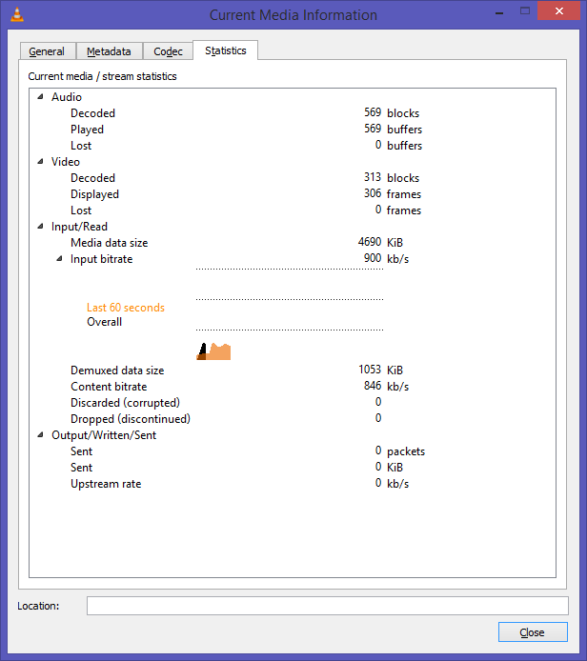Select the Video Decoded 313 blocks row
Image resolution: width=587 pixels, height=661 pixels.
293,178
